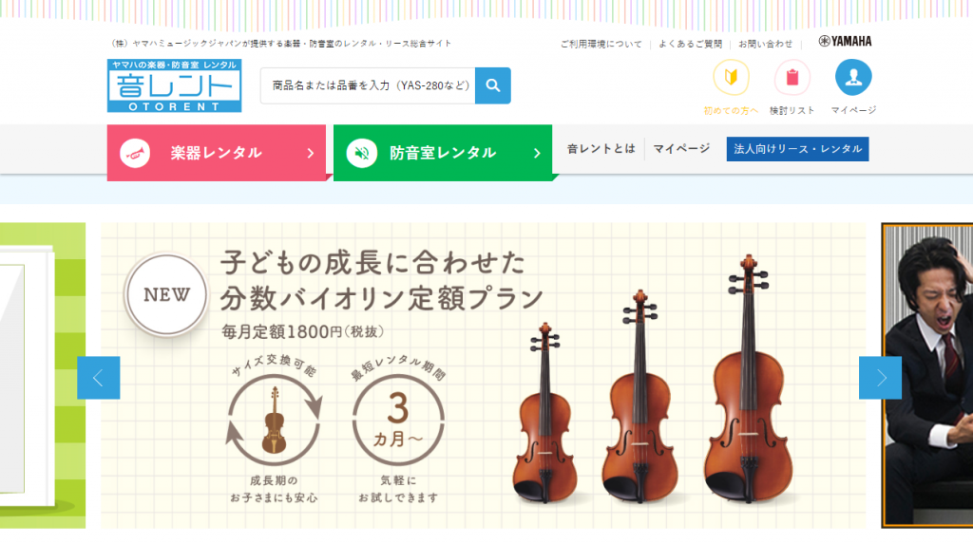Screen dimensions: 973x543
Task: Click the trumpet icon on 楽器レンタル
Action: point(135,153)
